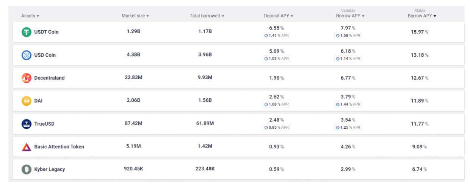
Task: Click Decentraland stable APY 12.67 %
Action: 420,78
